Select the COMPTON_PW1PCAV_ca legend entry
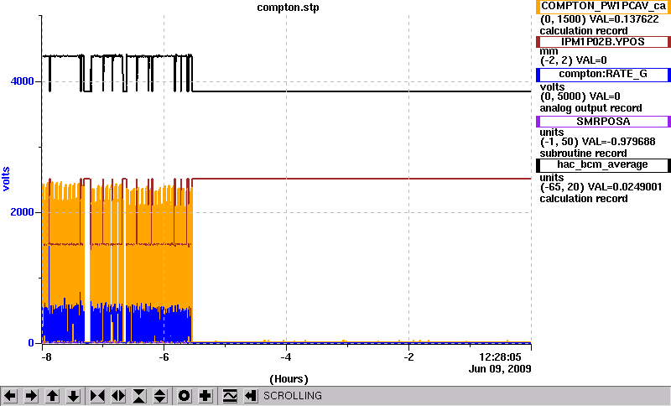Viewport: 671px width, 406px height. [x=603, y=7]
